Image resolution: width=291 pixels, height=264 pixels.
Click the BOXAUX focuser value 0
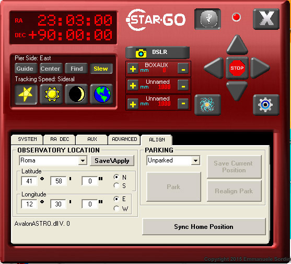tap(164, 70)
